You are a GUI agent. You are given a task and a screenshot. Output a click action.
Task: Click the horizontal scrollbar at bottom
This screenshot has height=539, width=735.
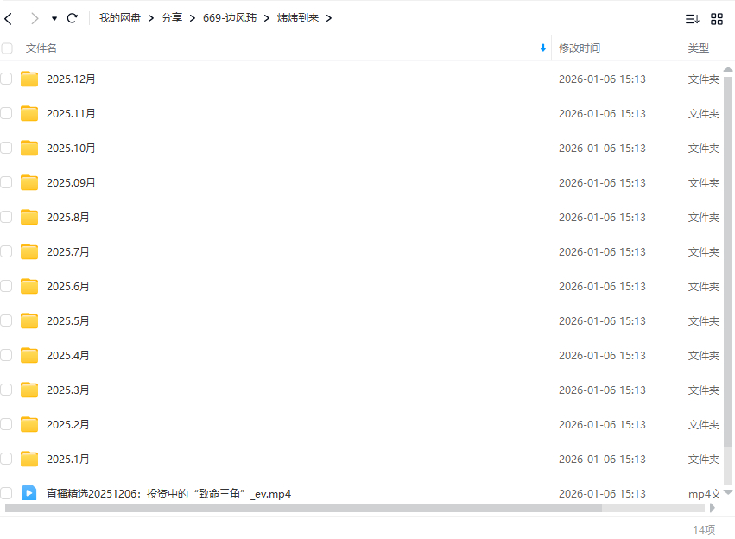[302, 508]
